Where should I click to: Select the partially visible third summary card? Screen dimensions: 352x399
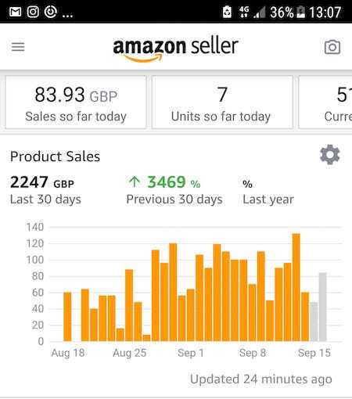(x=325, y=102)
